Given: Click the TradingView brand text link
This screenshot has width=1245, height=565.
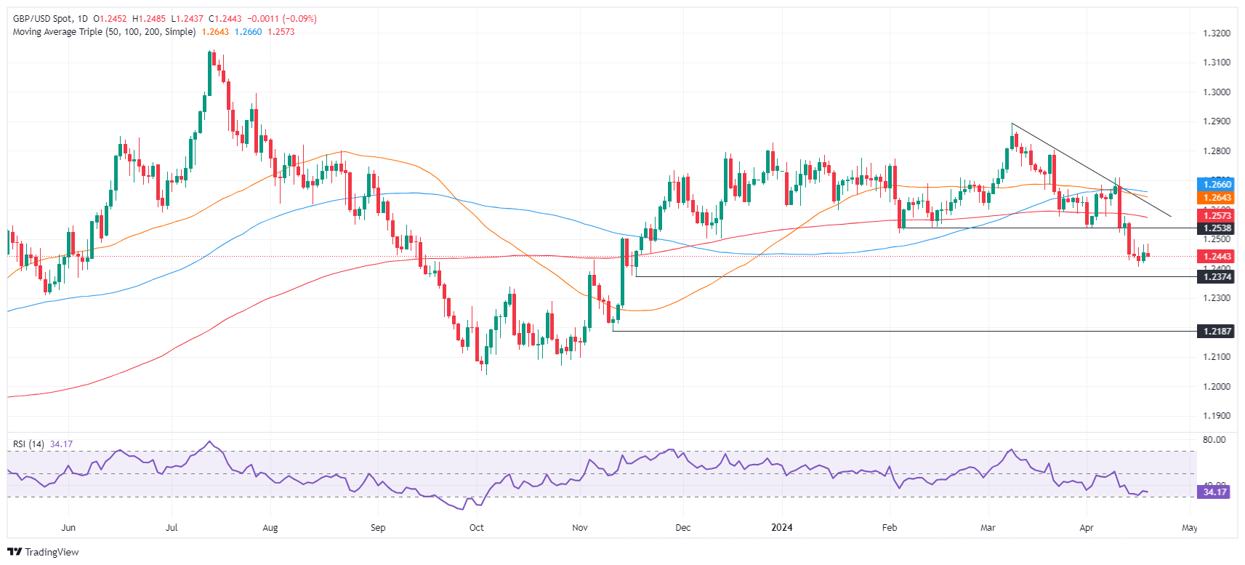Looking at the screenshot, I should tap(52, 552).
